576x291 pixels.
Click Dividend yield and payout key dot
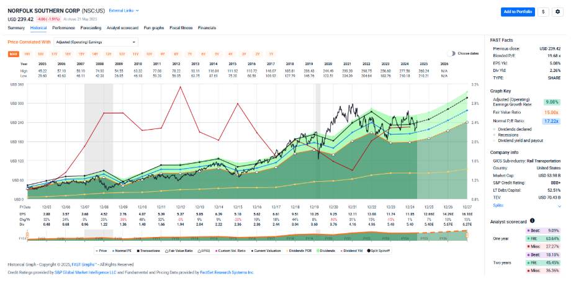[495, 141]
